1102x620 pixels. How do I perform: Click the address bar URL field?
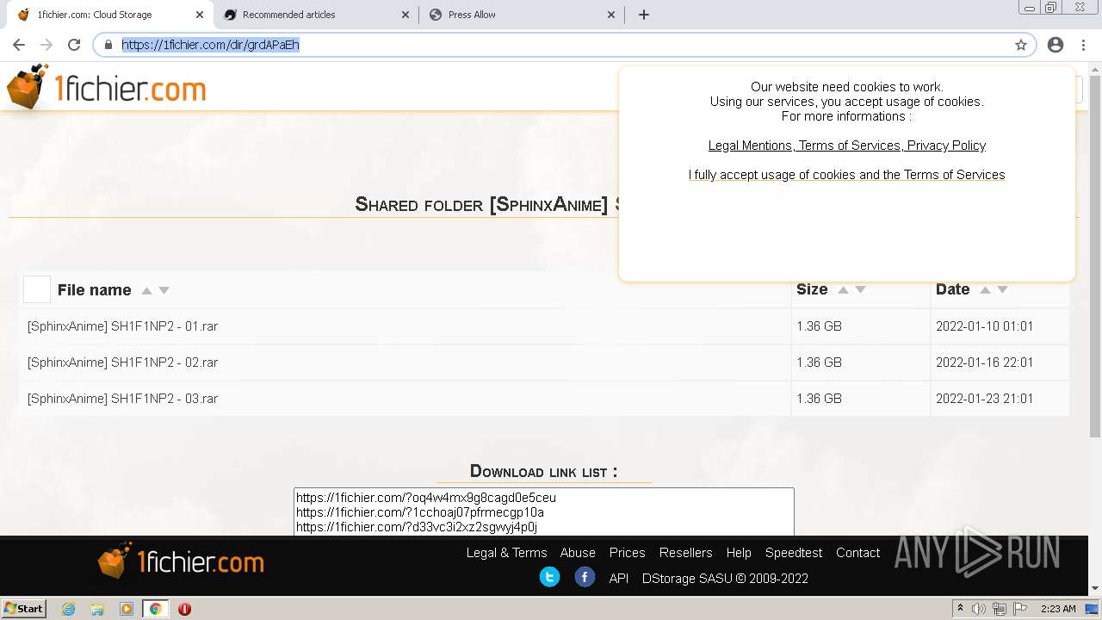coord(564,45)
